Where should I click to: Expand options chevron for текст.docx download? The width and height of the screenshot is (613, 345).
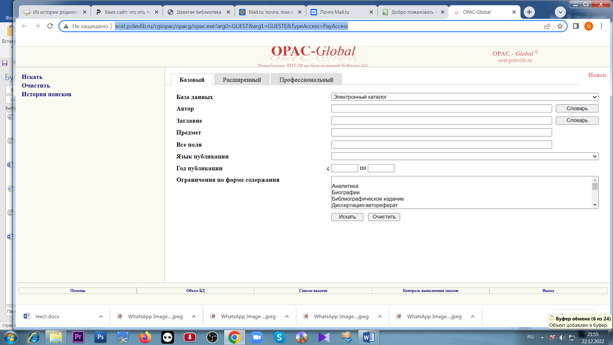tap(101, 317)
